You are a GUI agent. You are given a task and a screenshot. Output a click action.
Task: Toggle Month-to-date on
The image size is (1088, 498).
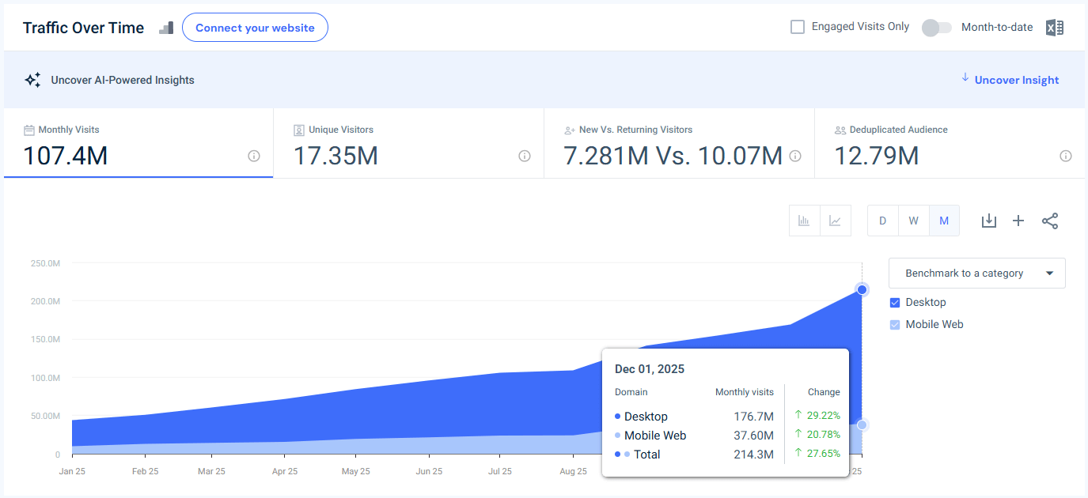pyautogui.click(x=936, y=27)
